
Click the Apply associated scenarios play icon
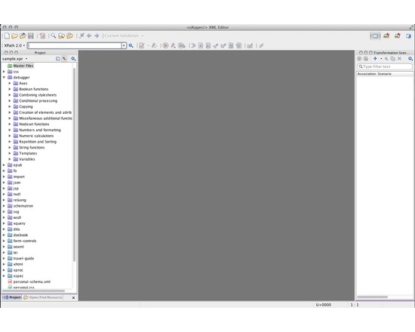pos(359,59)
